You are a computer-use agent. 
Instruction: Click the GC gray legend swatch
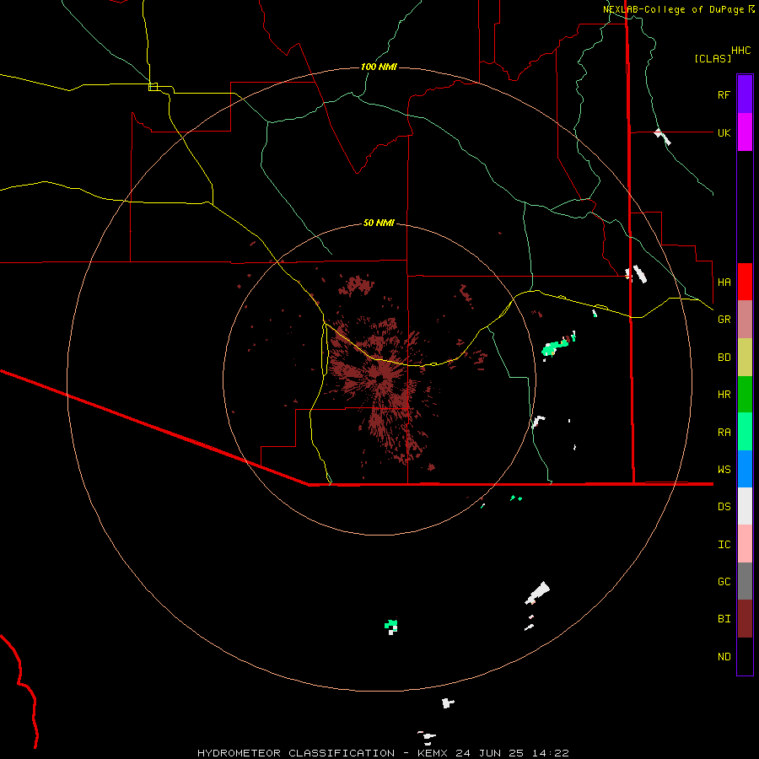point(745,581)
